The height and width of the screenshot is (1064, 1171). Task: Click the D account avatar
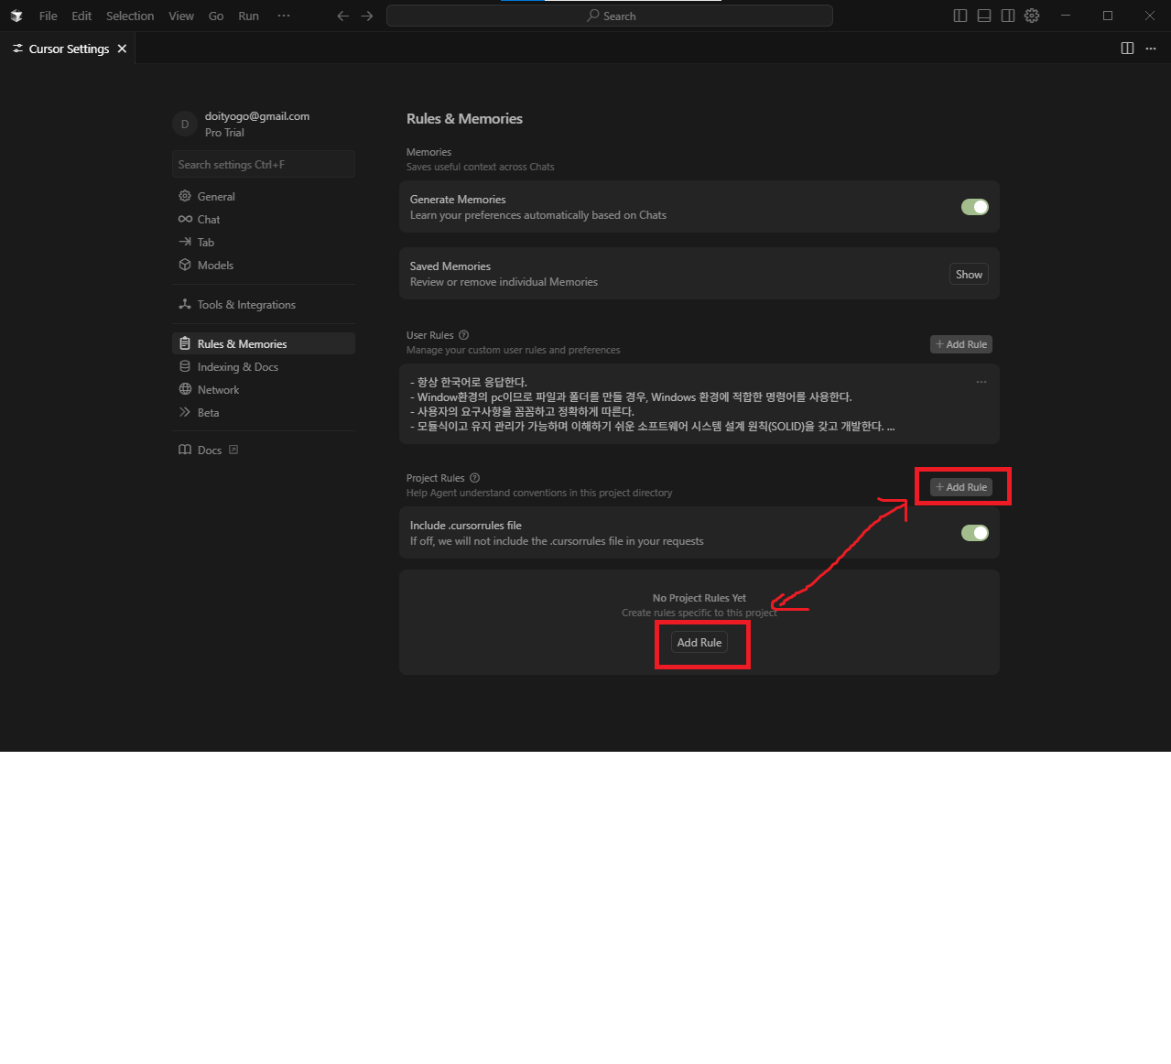coord(185,124)
